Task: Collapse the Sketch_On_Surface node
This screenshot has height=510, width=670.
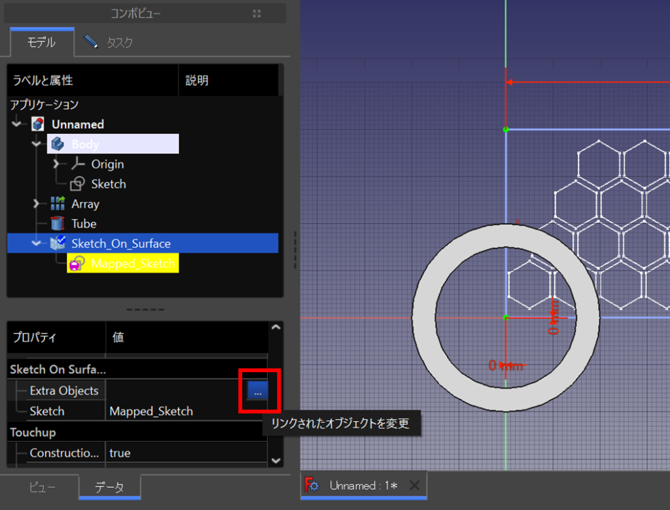Action: (x=37, y=243)
